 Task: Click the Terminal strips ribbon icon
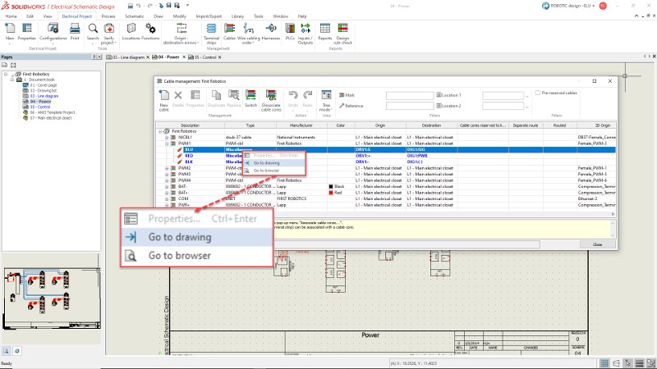pyautogui.click(x=211, y=30)
